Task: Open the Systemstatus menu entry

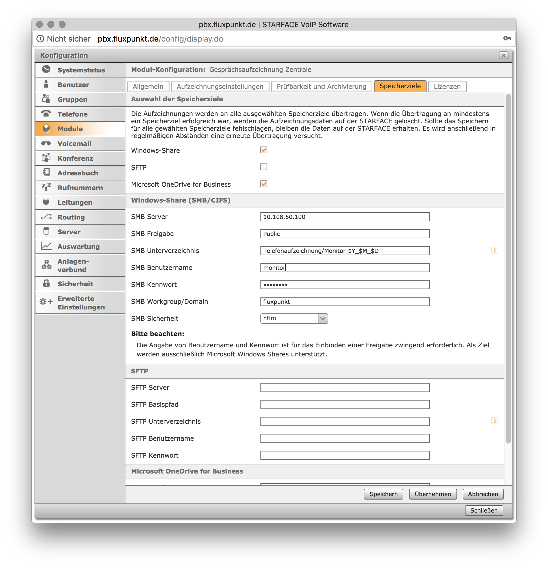Action: tap(80, 70)
